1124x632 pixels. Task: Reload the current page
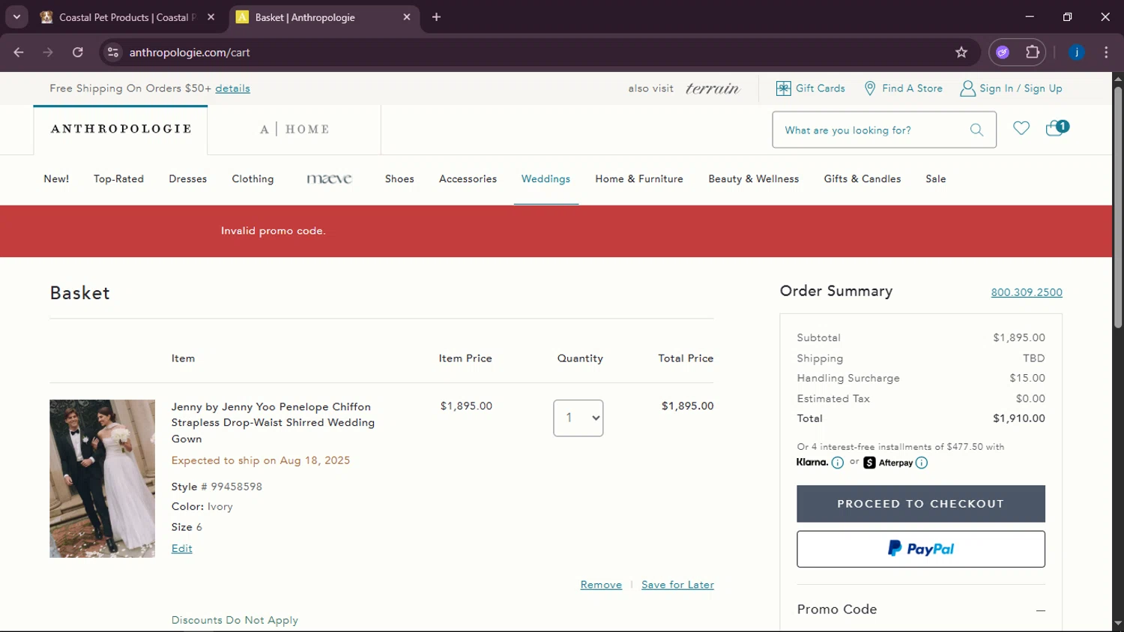[x=78, y=52]
